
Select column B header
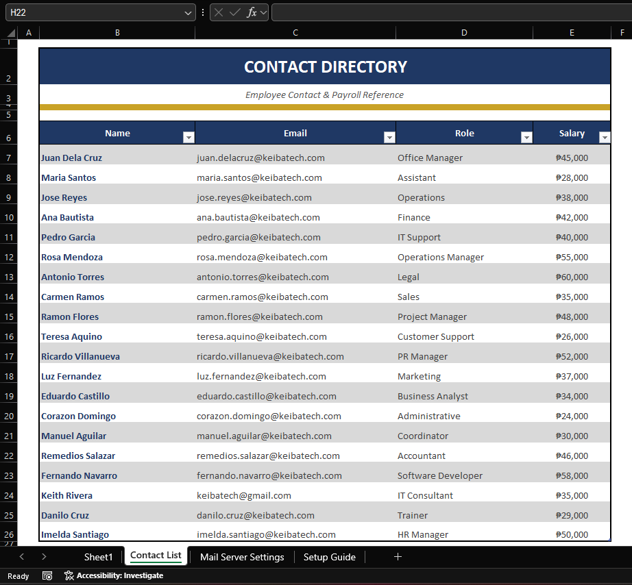pos(117,33)
